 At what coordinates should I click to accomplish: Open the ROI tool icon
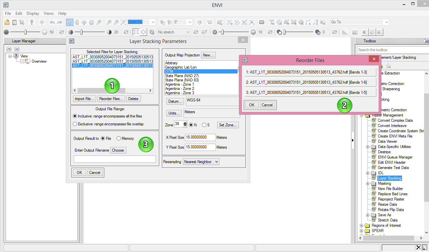point(220,22)
